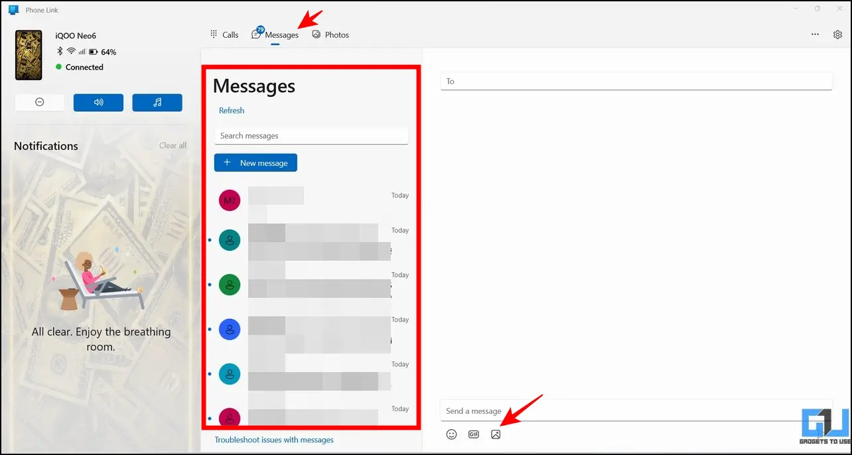
Task: Switch to the Messages tab
Action: pos(275,34)
